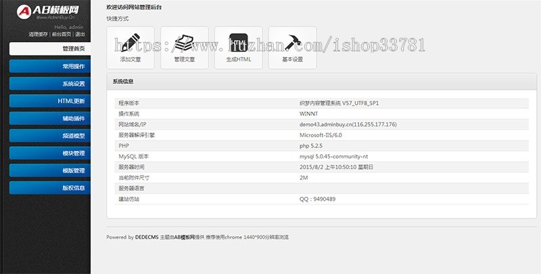
Task: Click the 欢迎访问网站管理后台 heading
Action: coord(134,7)
